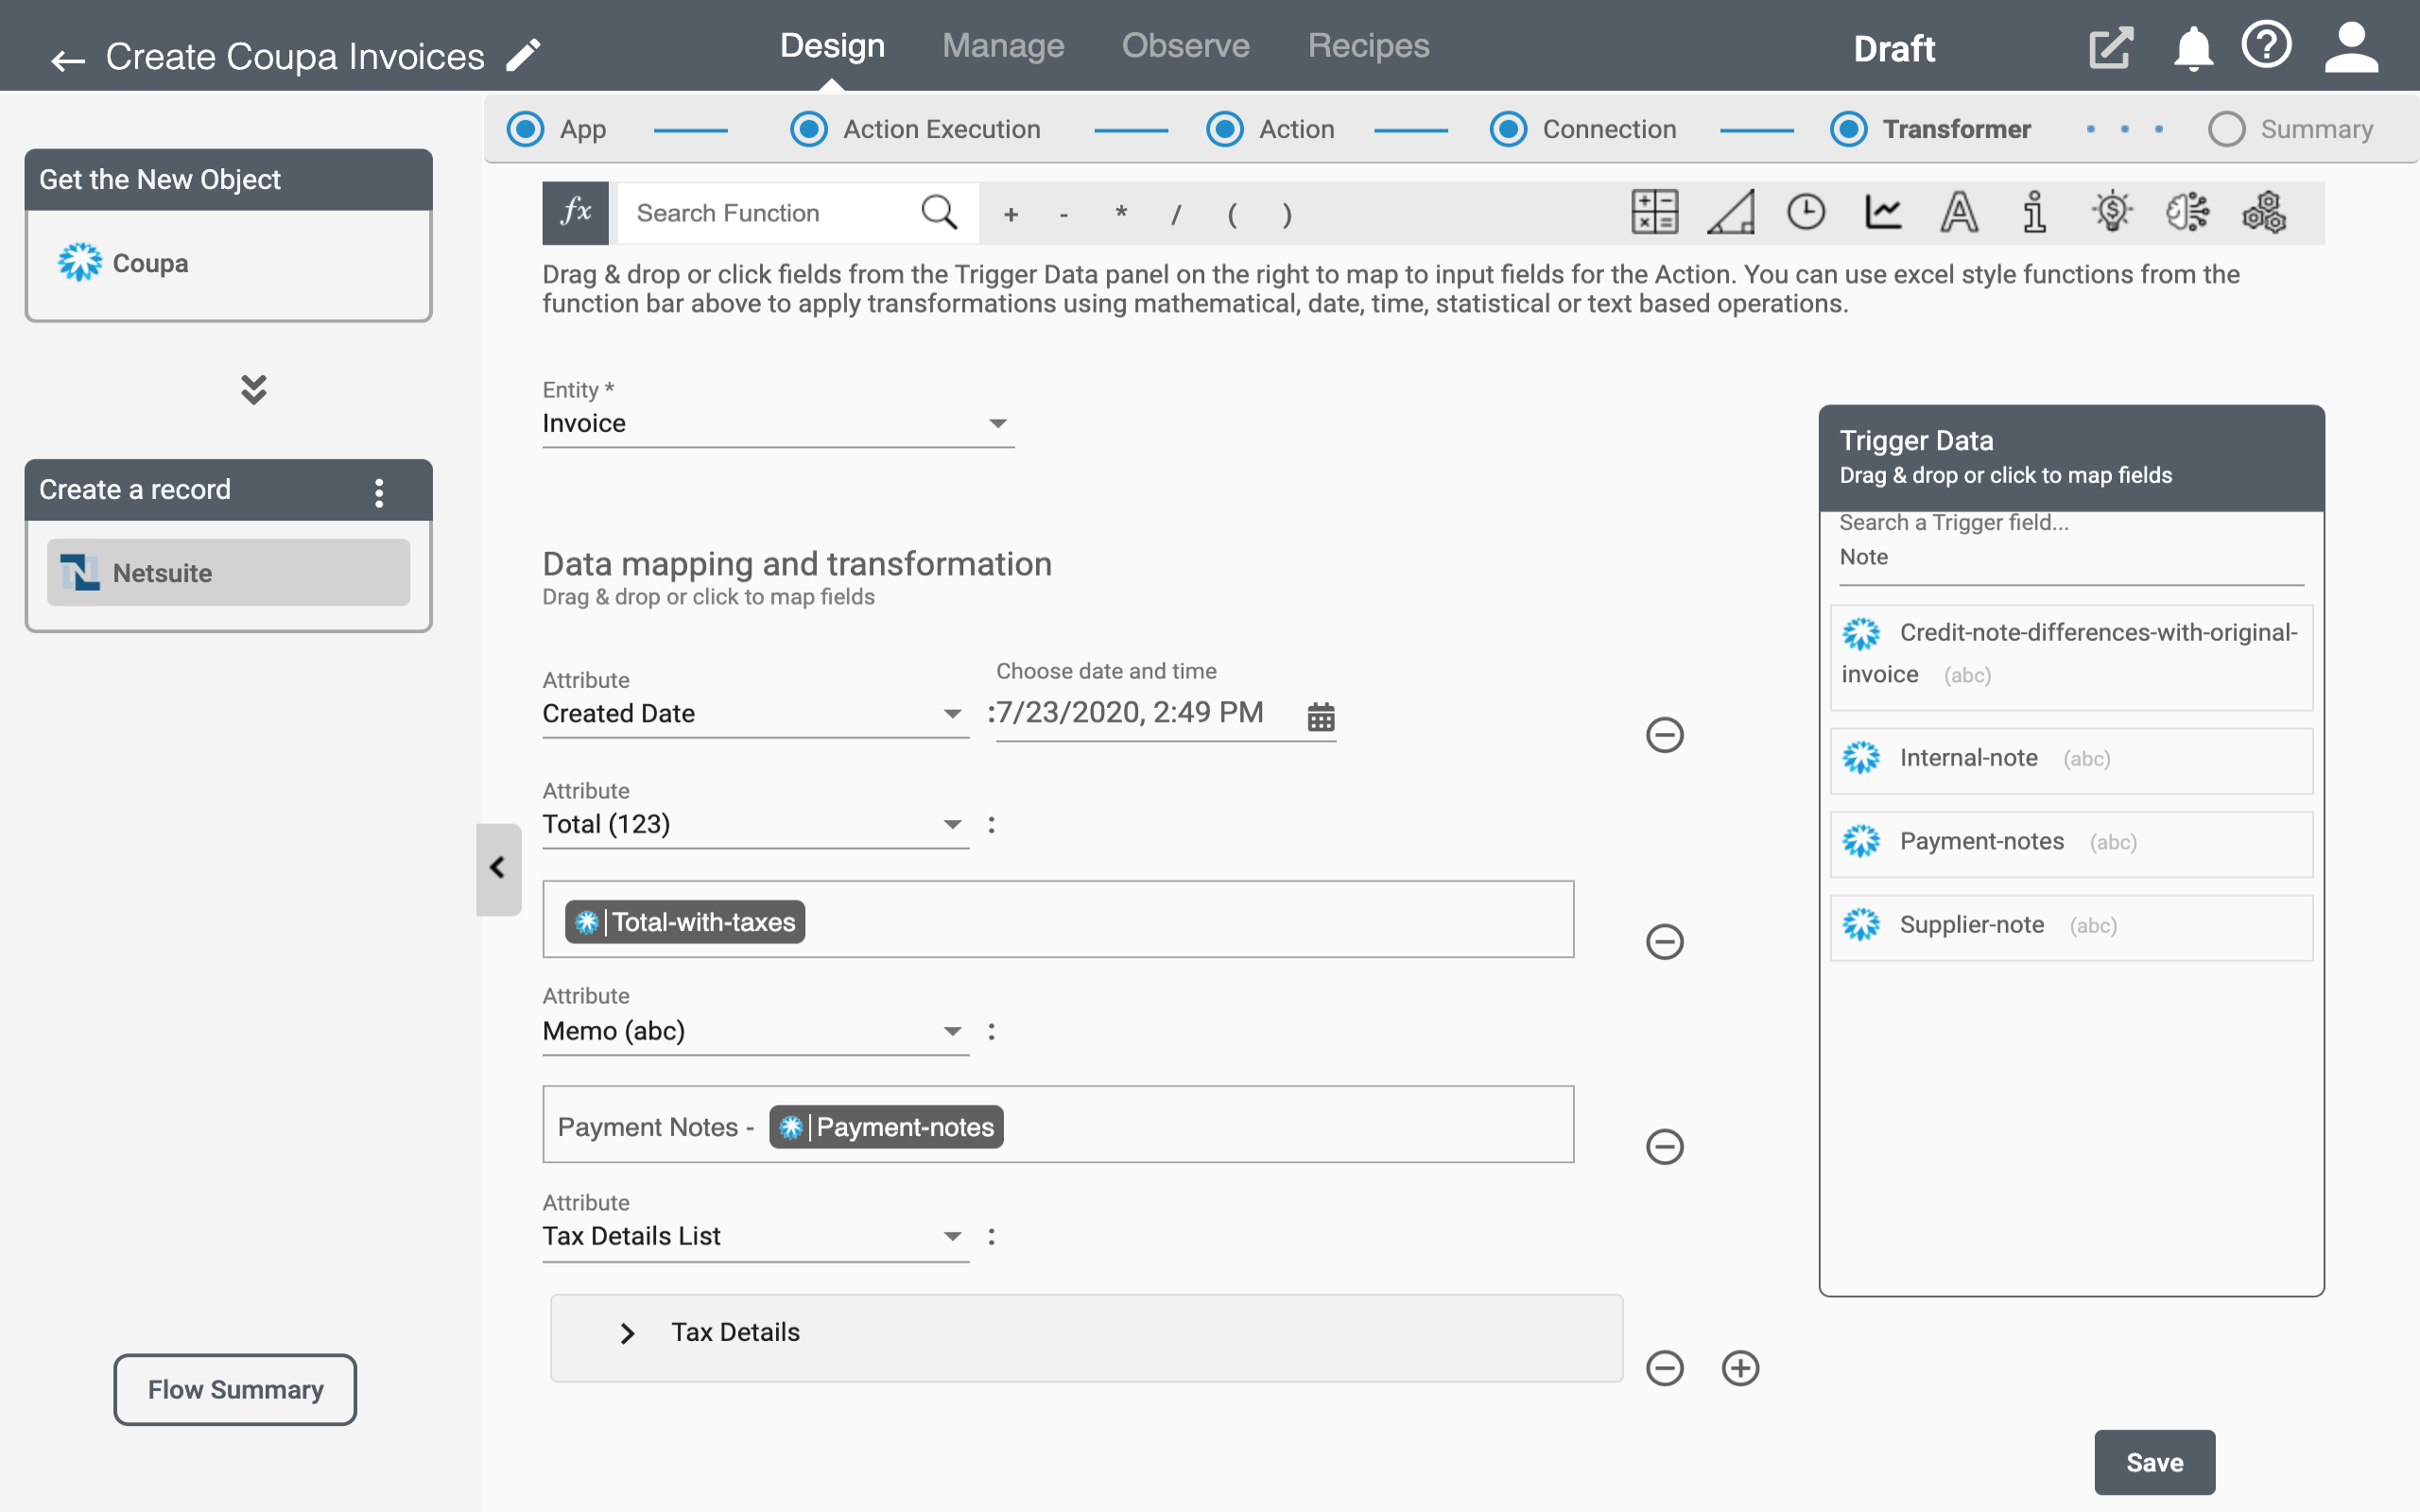Select the Summary step
Screen dimensions: 2420x1512
(x=2227, y=129)
